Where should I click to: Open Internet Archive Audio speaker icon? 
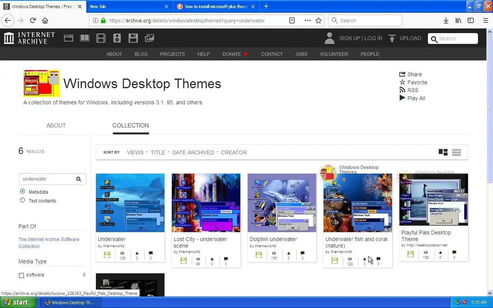coord(117,38)
